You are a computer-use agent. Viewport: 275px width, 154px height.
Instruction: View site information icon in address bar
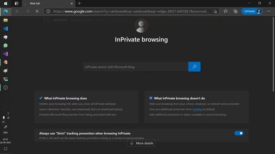click(48, 12)
